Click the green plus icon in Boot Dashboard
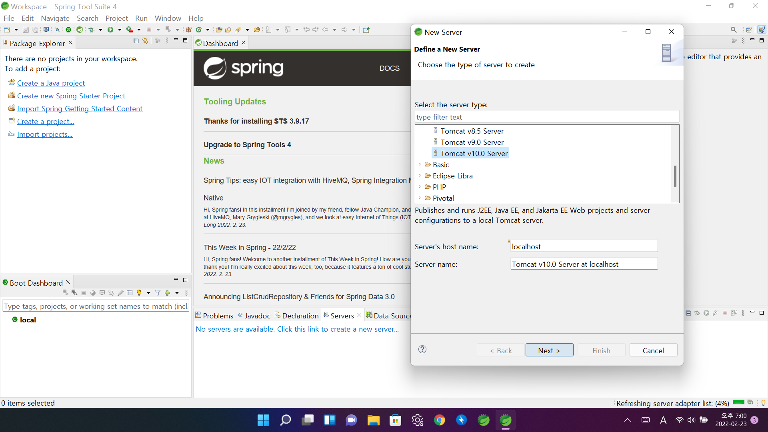This screenshot has width=768, height=432. pos(168,293)
